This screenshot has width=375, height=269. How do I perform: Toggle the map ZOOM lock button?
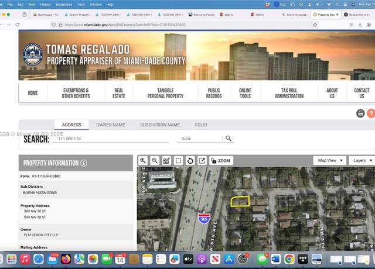[221, 161]
